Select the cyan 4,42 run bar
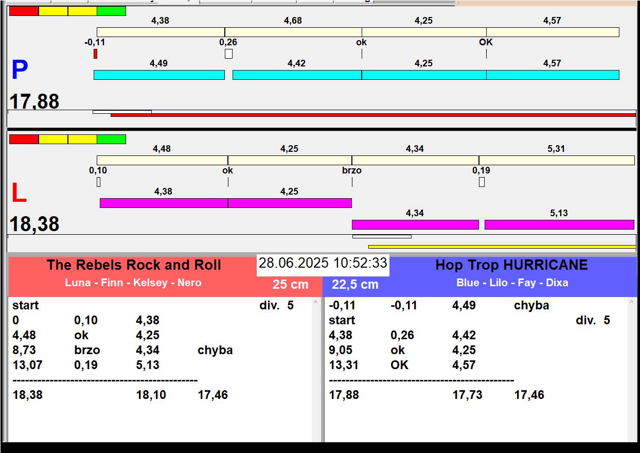Viewport: 640px width, 453px height. point(297,75)
